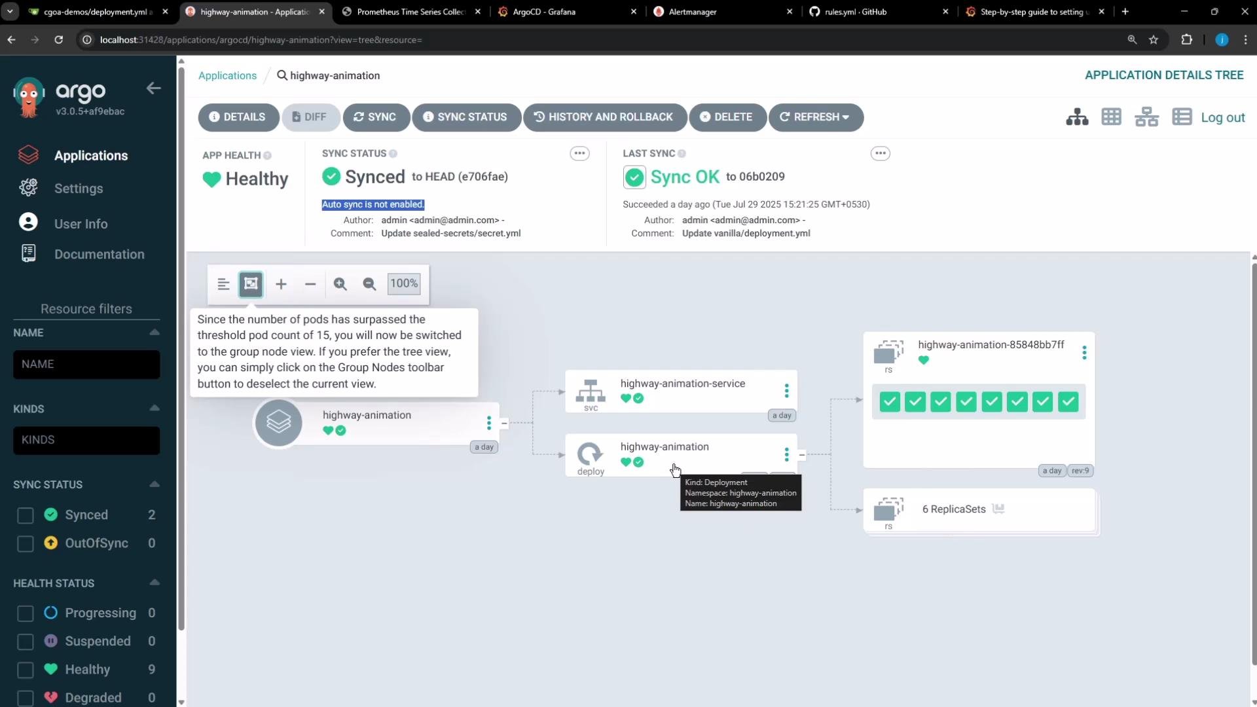Open the REFRESH dropdown
This screenshot has width=1257, height=707.
(815, 117)
